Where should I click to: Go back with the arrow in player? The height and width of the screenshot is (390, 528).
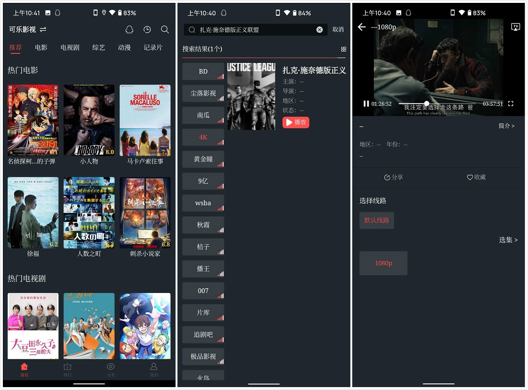[362, 27]
